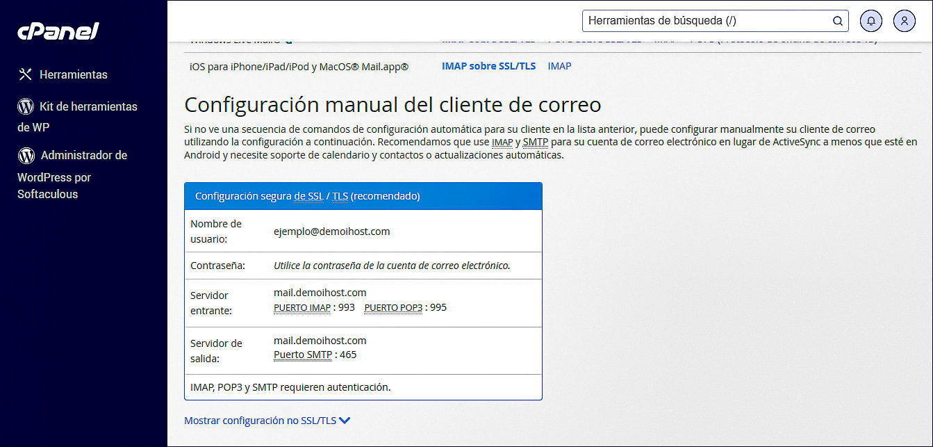Open IMAP sobre SSL/TLS link for iOS
The height and width of the screenshot is (447, 933).
pos(489,66)
